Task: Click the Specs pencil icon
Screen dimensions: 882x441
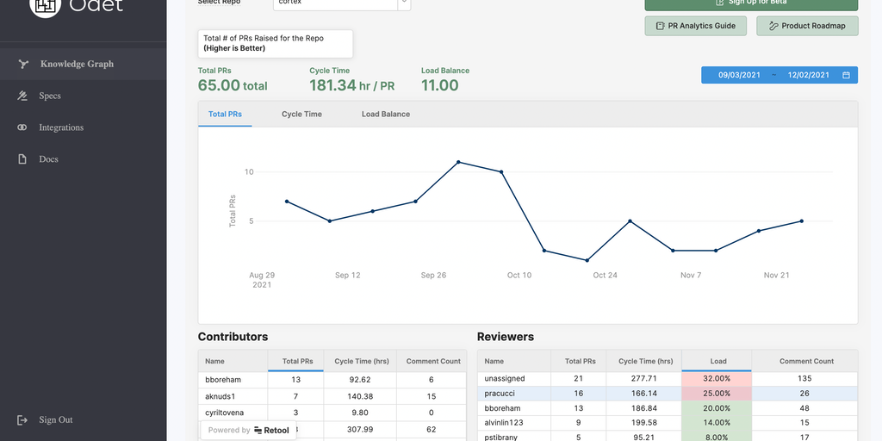Action: coord(23,96)
